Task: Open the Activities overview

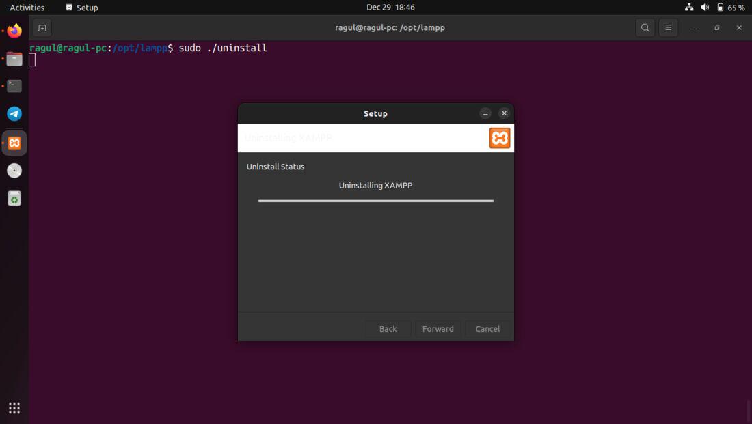Action: coord(27,8)
